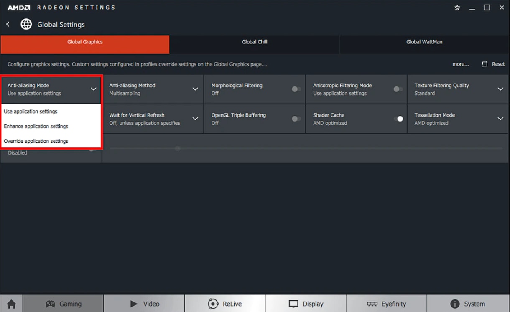Open the Eyefinity section

386,304
